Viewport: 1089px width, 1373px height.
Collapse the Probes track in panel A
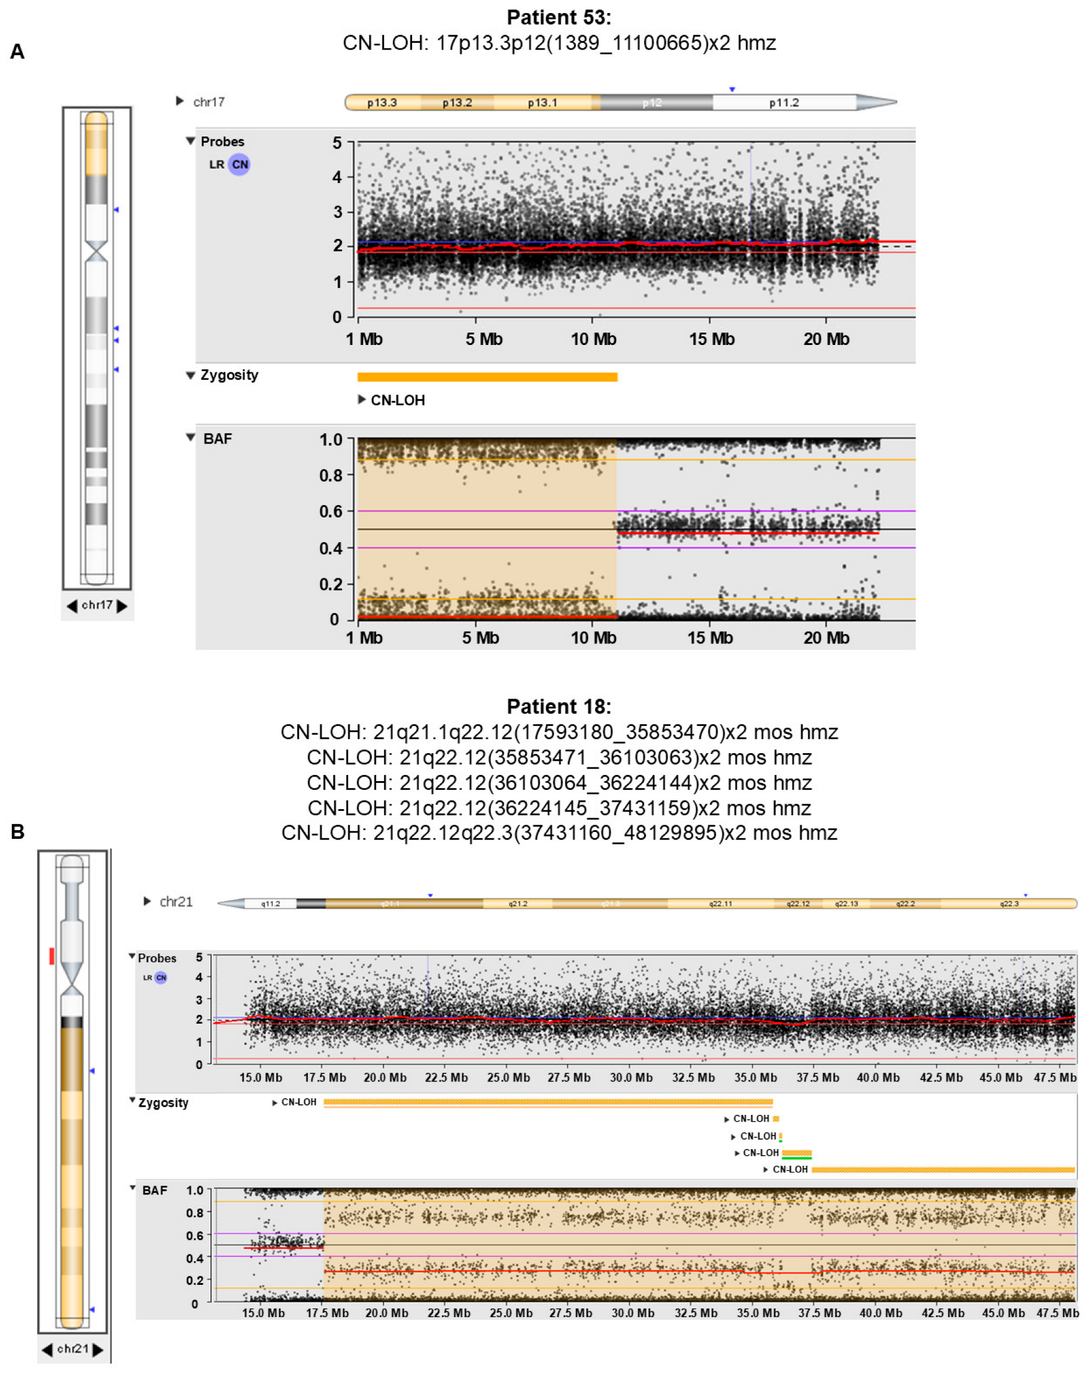[190, 141]
